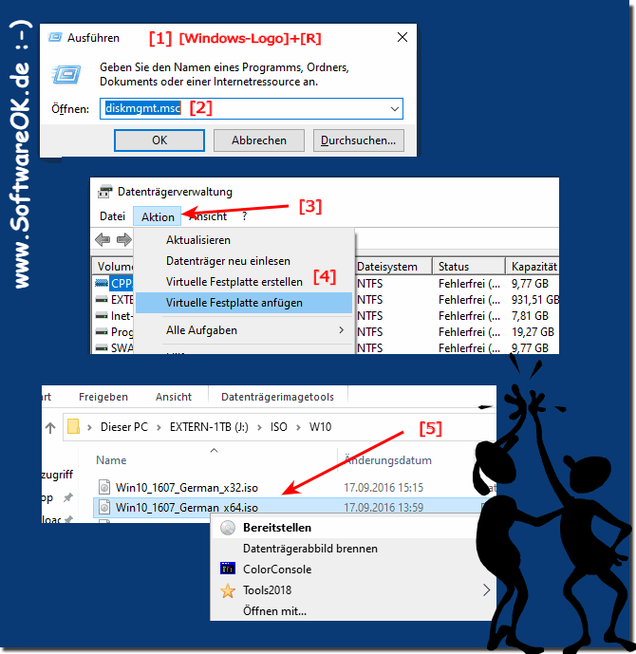Switch to the Datenträgerimagetools tab
The width and height of the screenshot is (636, 654).
(x=277, y=397)
